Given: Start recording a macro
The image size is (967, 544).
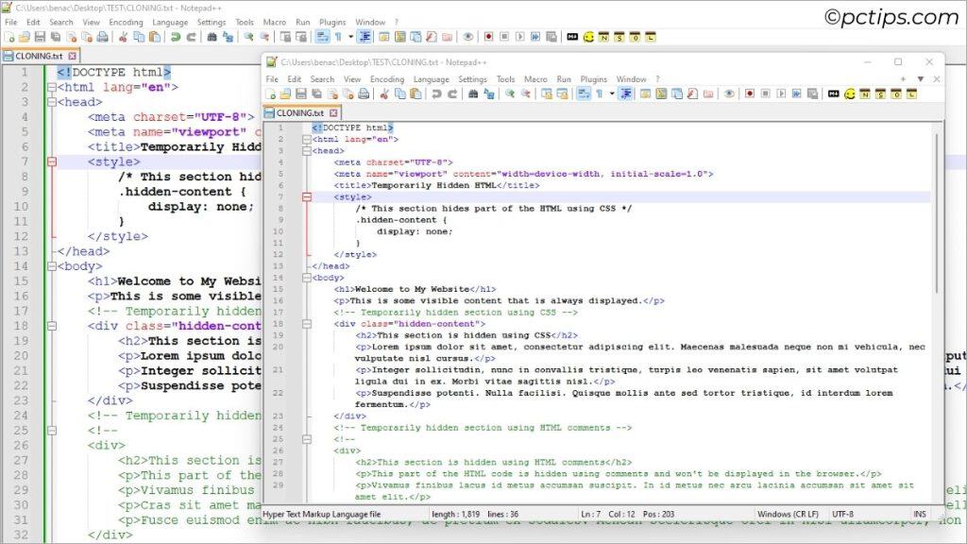Looking at the screenshot, I should click(488, 38).
